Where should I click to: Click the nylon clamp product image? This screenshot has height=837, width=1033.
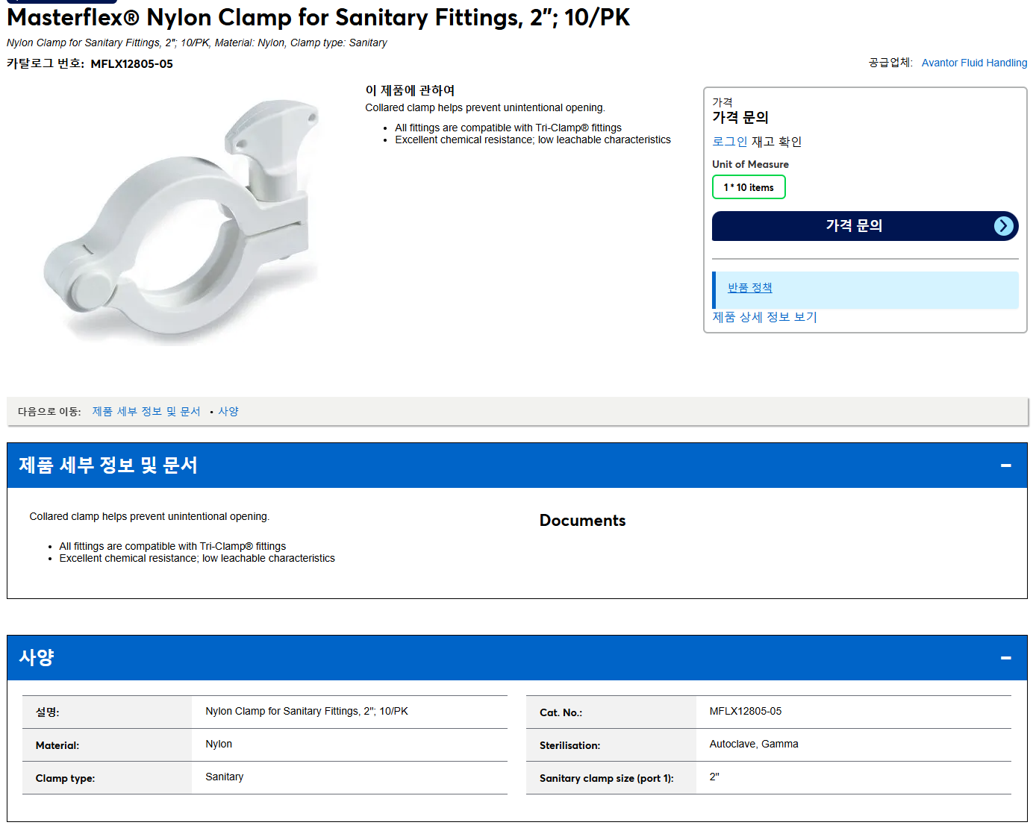(x=181, y=222)
